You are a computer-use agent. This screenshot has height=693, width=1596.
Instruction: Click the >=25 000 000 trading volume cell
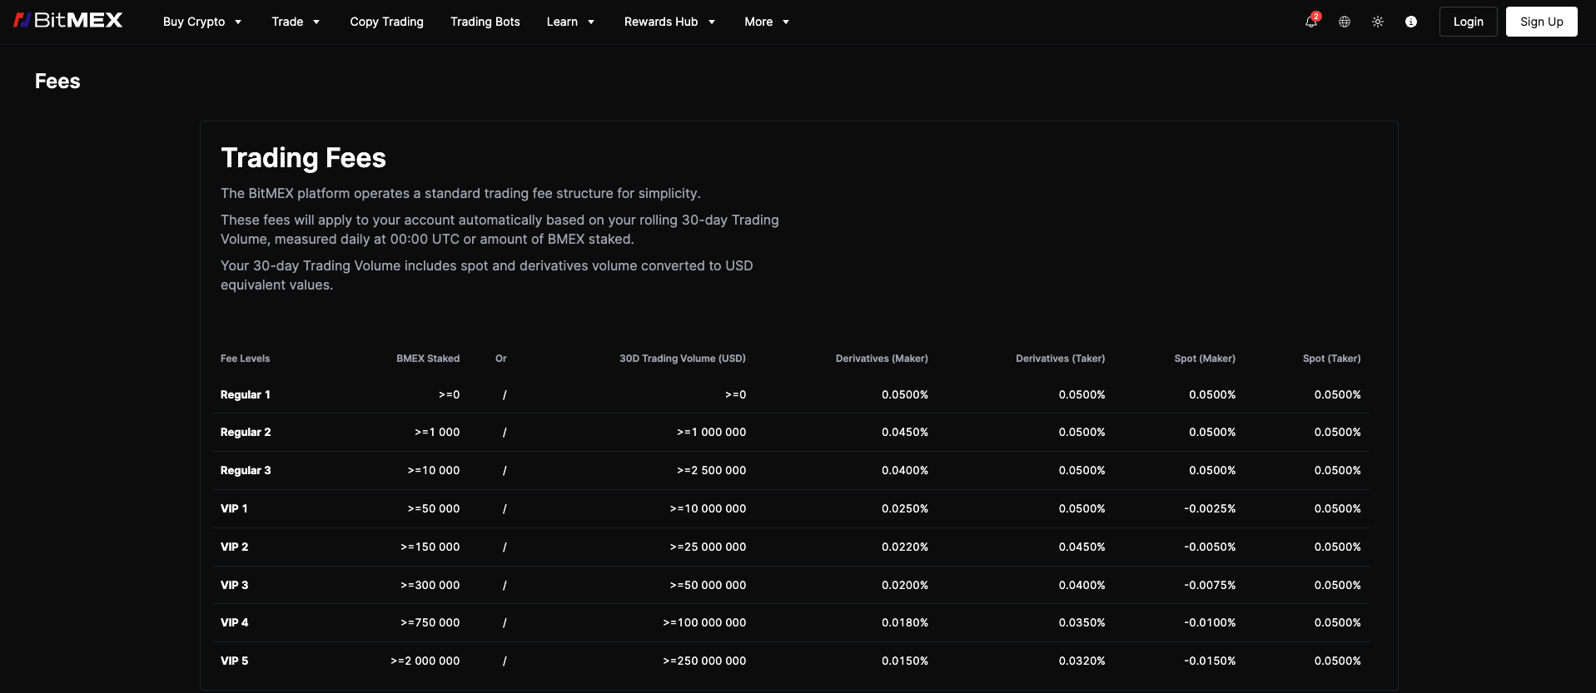tap(709, 547)
